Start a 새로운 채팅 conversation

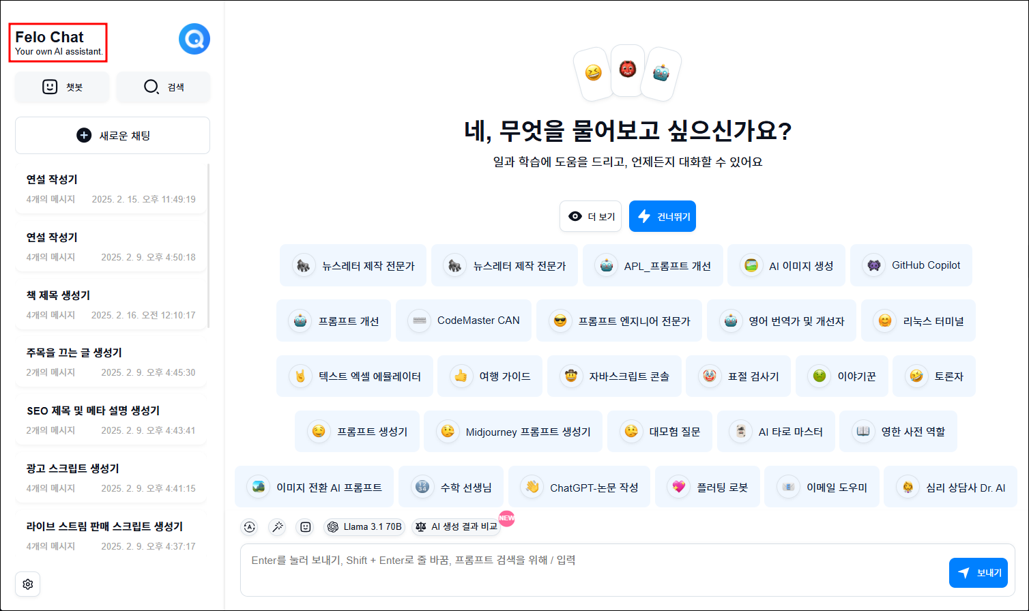tap(112, 135)
